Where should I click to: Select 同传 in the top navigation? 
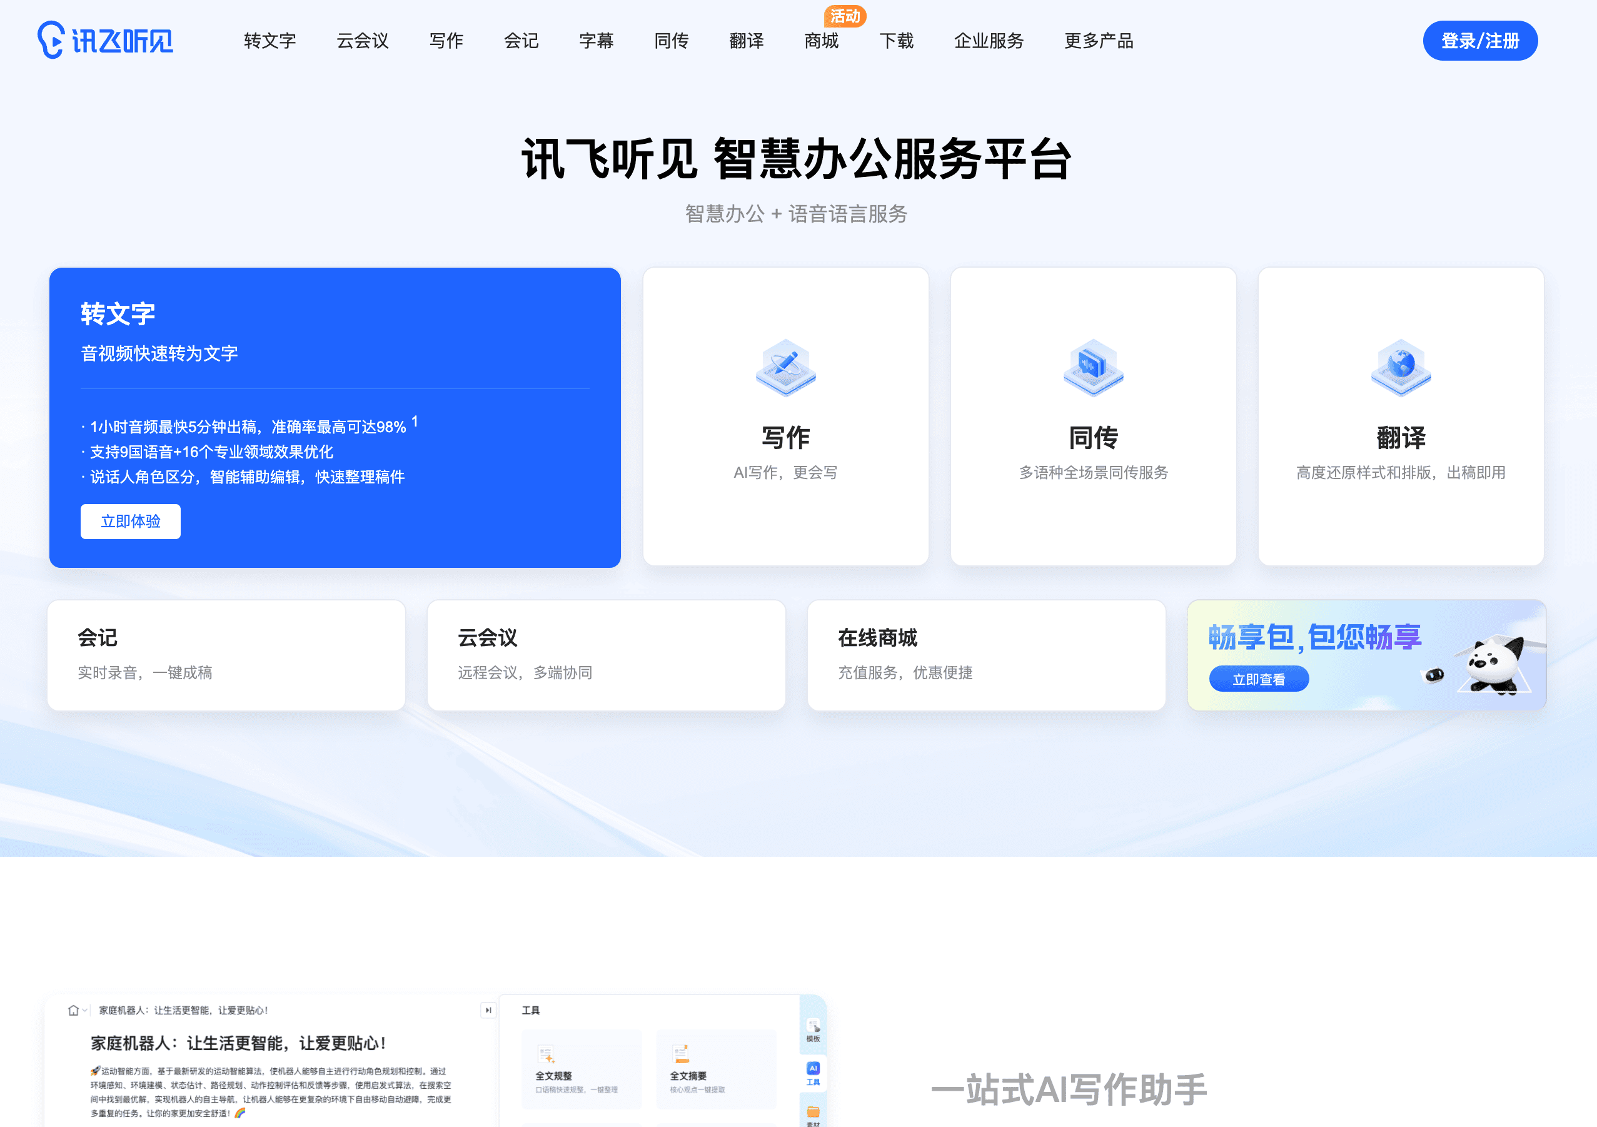coord(671,41)
